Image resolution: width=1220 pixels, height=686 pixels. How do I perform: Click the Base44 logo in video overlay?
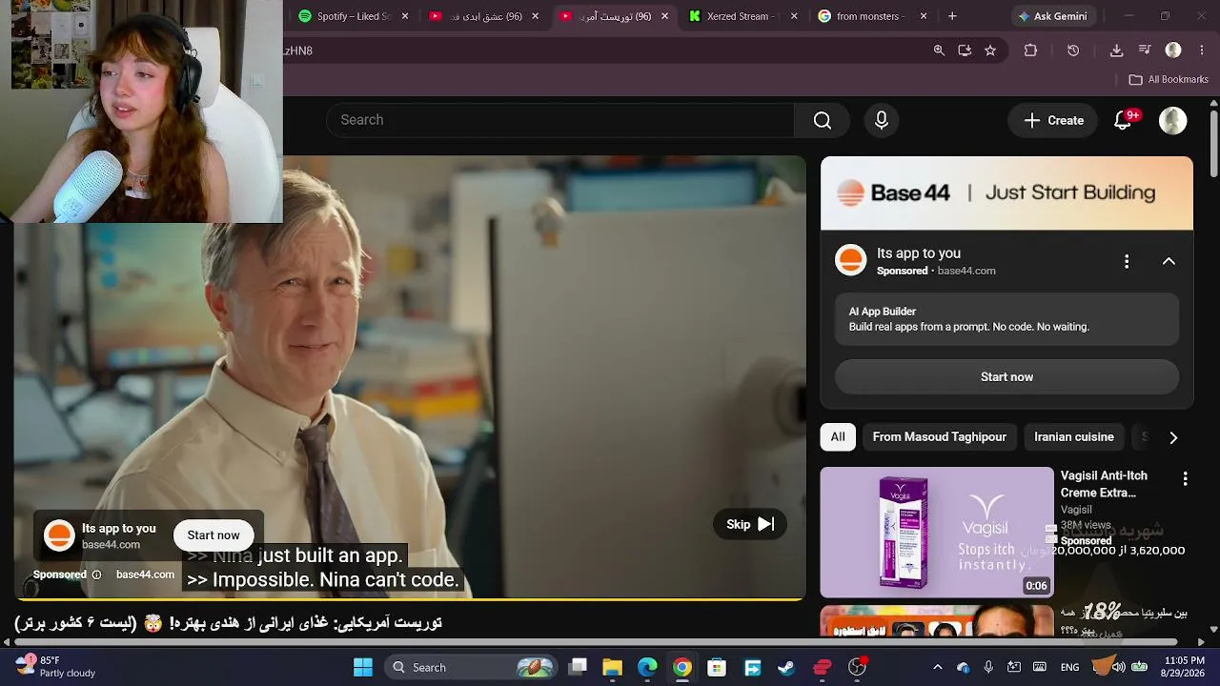(x=59, y=535)
